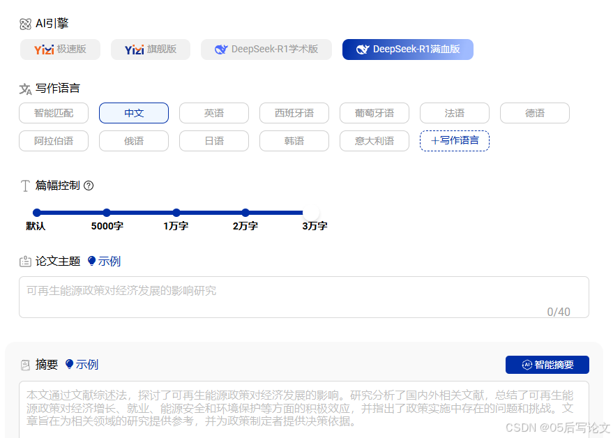Select 西班牙语 as writing language

click(294, 113)
